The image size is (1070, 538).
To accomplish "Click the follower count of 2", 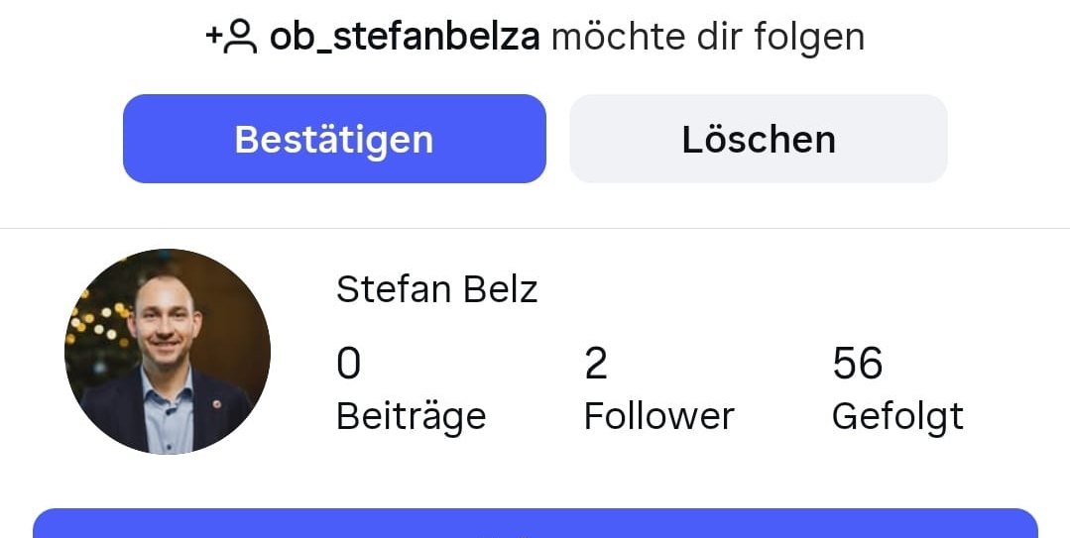I will tap(595, 365).
